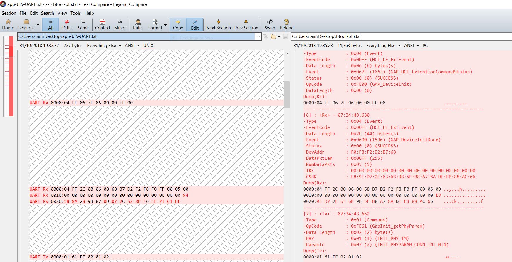Click the left file date 31/10/2018 19:33:37
512x262 pixels.
39,46
